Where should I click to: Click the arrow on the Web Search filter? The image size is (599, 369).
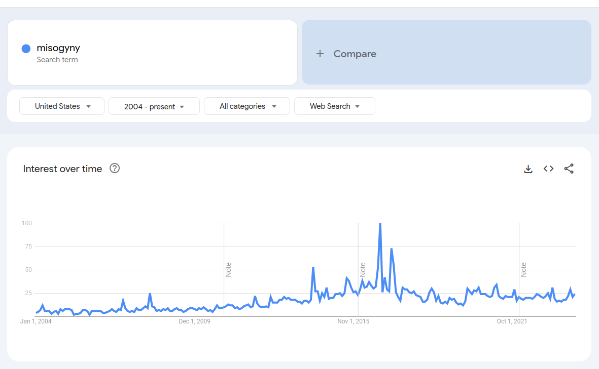(x=358, y=106)
